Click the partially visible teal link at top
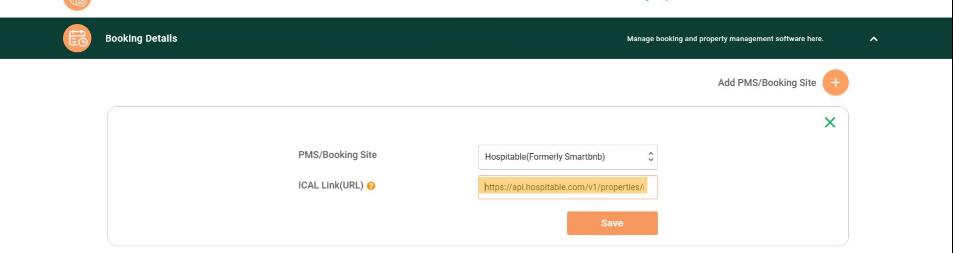The image size is (953, 253). (x=657, y=1)
